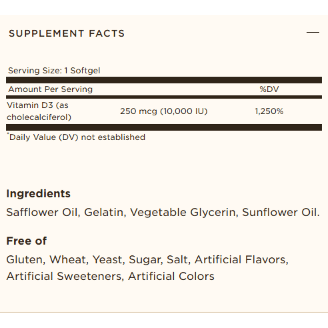The height and width of the screenshot is (328, 328).
Task: Click Gluten in the Free of list
Action: (25, 260)
